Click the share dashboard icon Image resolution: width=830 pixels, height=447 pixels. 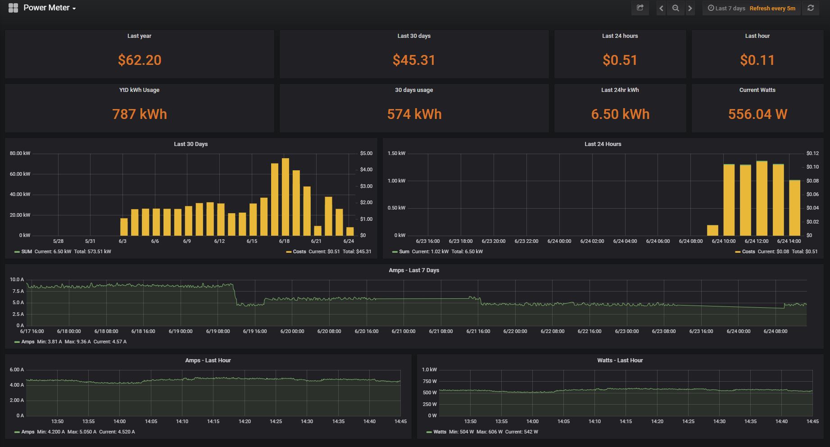[640, 8]
